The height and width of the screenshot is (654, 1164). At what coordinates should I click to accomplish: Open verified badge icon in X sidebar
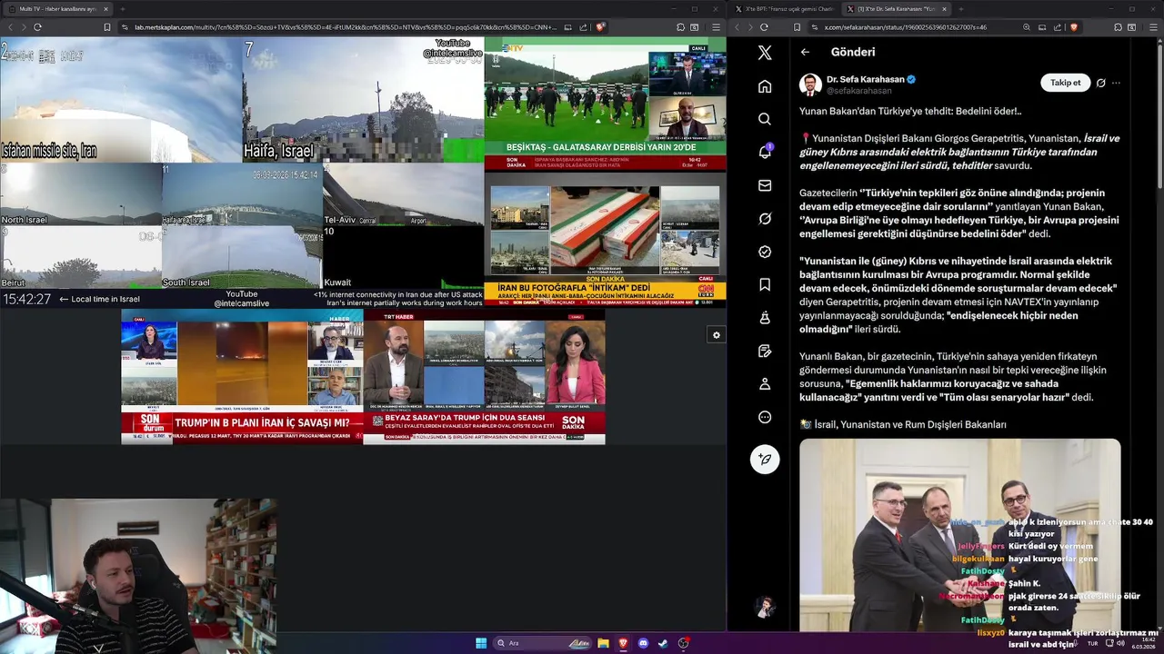point(765,252)
